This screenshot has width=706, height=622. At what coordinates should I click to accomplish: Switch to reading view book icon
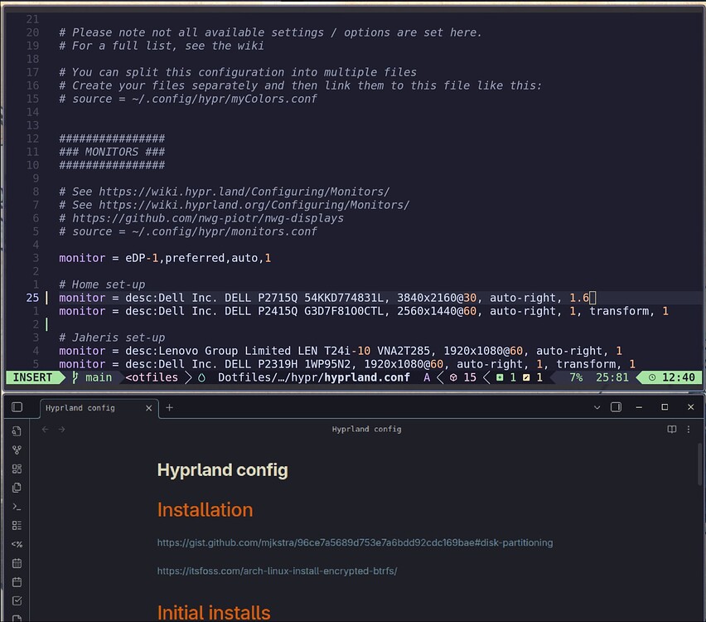tap(672, 429)
